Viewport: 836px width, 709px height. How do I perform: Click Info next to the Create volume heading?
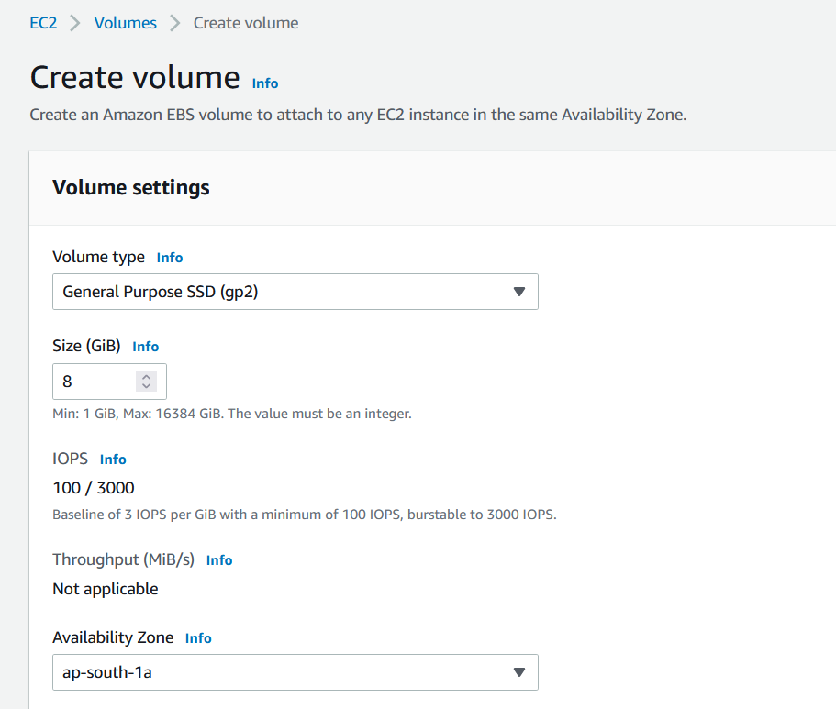pyautogui.click(x=264, y=83)
